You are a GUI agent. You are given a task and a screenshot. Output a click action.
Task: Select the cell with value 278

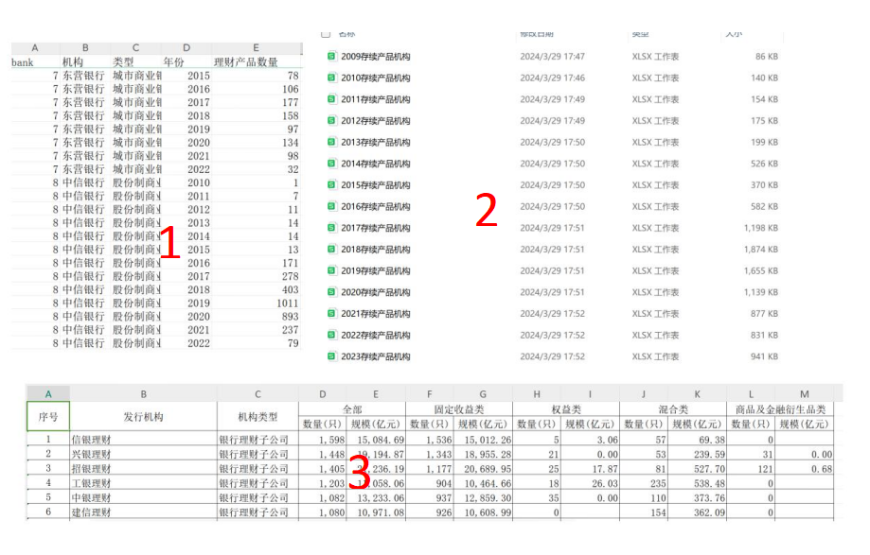[256, 276]
